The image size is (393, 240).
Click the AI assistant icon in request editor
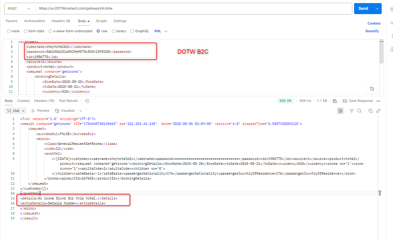click(x=372, y=89)
